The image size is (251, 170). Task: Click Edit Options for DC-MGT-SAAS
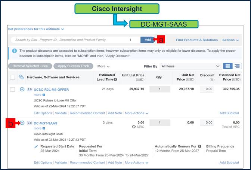(x=43, y=163)
